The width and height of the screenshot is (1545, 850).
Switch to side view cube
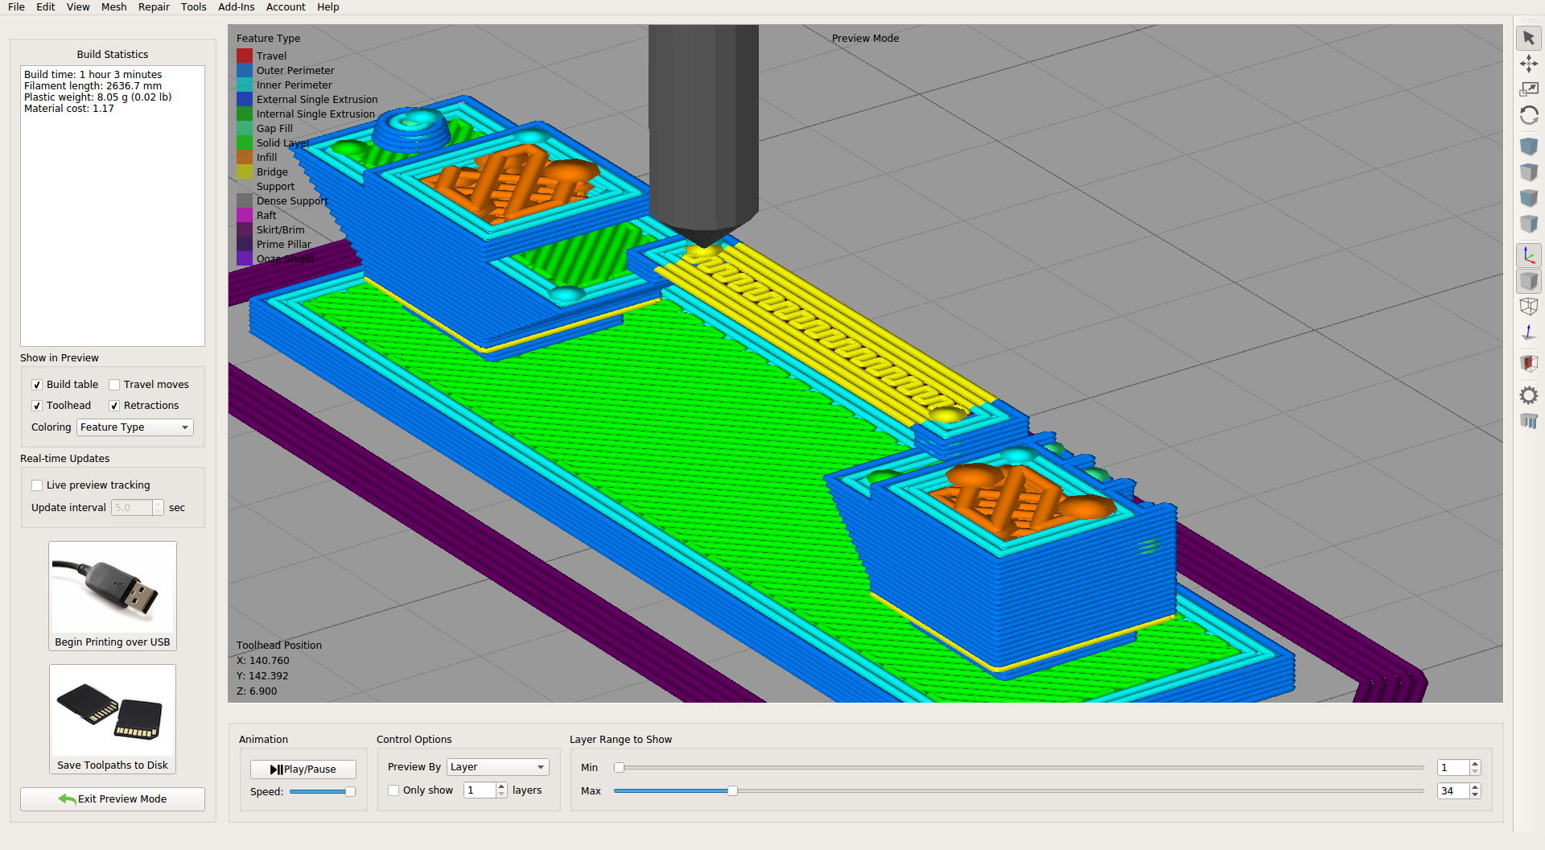[1528, 224]
